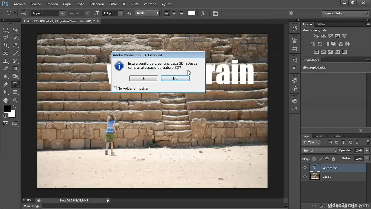
Task: Toggle lock transparent pixels
Action: [314, 159]
